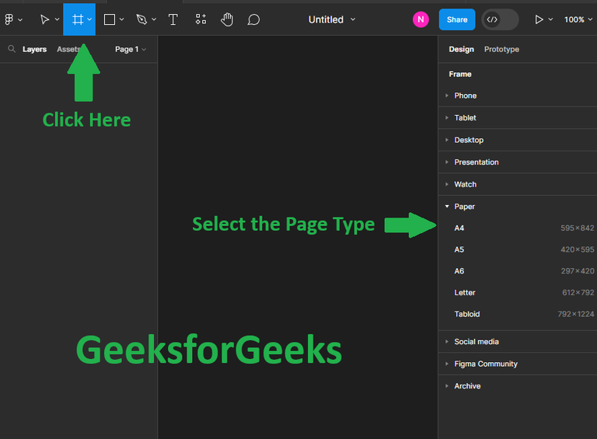This screenshot has height=439, width=597.
Task: Open Move tool options dropdown
Action: tap(57, 19)
